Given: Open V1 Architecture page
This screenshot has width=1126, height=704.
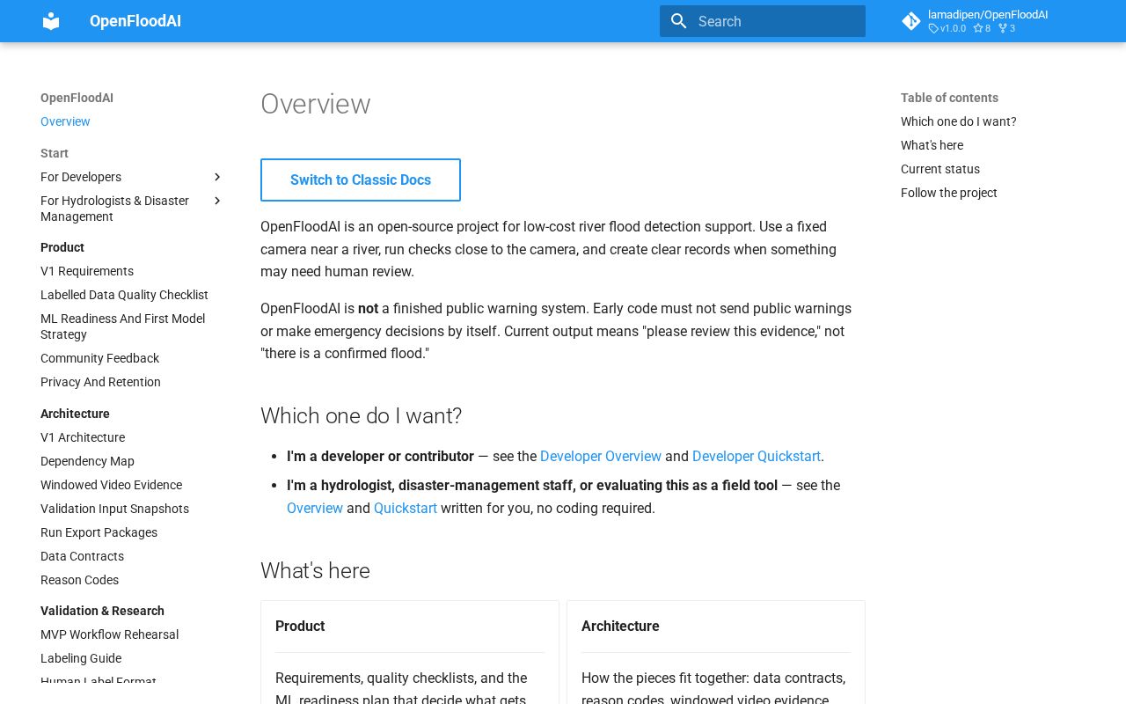Looking at the screenshot, I should point(83,437).
